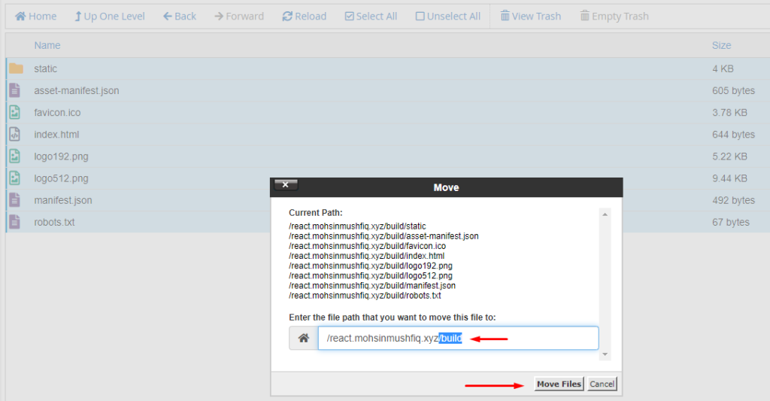Click 67 bytes size value

click(731, 222)
